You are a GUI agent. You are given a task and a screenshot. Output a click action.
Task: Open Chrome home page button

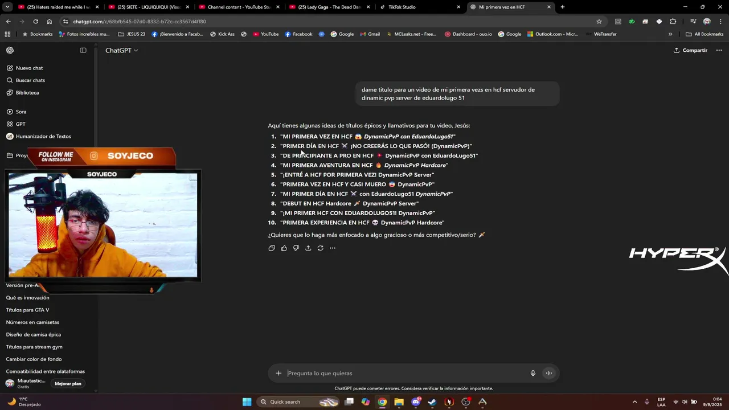49,22
